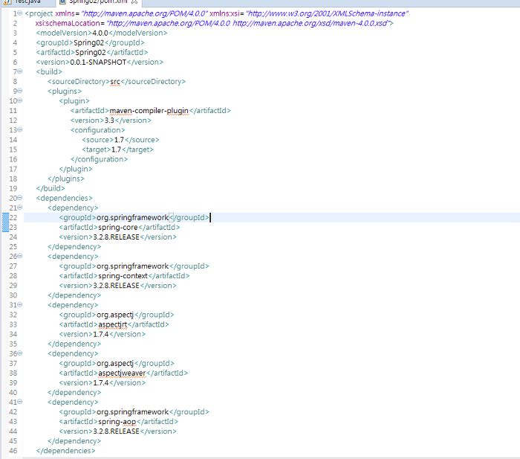
Task: Close the Spring02/pom.xml tab
Action: click(x=134, y=2)
